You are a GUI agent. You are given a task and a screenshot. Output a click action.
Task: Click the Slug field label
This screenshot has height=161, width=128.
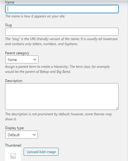coord(9,25)
